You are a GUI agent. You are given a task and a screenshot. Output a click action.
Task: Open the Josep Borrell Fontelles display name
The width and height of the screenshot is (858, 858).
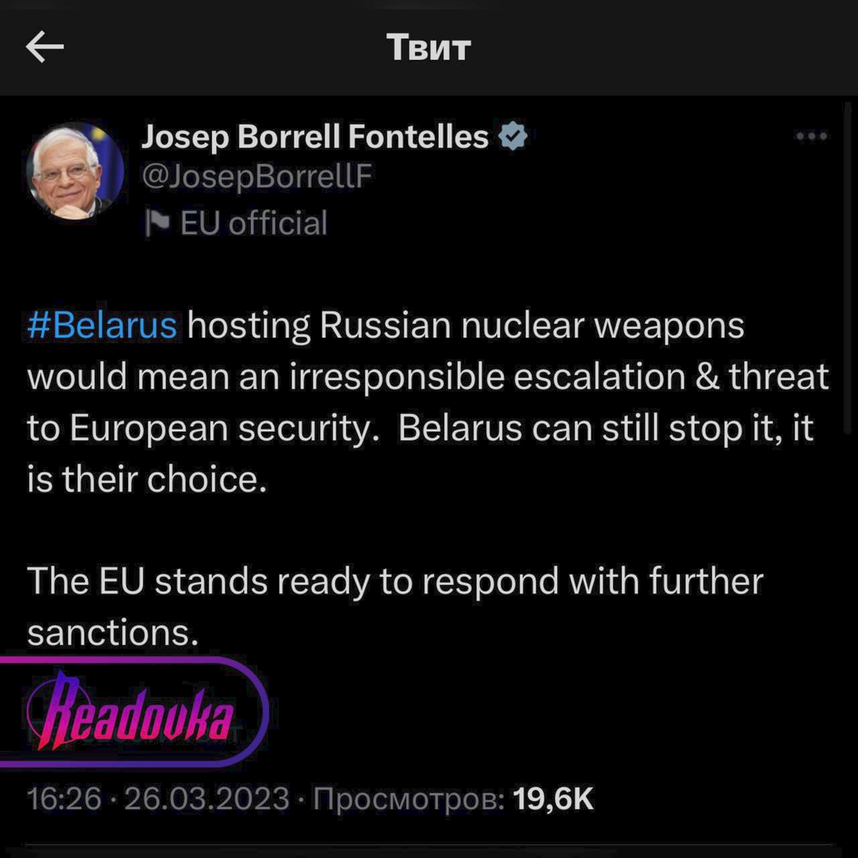[x=315, y=137]
